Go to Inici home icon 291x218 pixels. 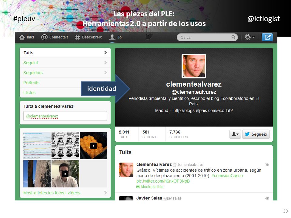coord(22,37)
